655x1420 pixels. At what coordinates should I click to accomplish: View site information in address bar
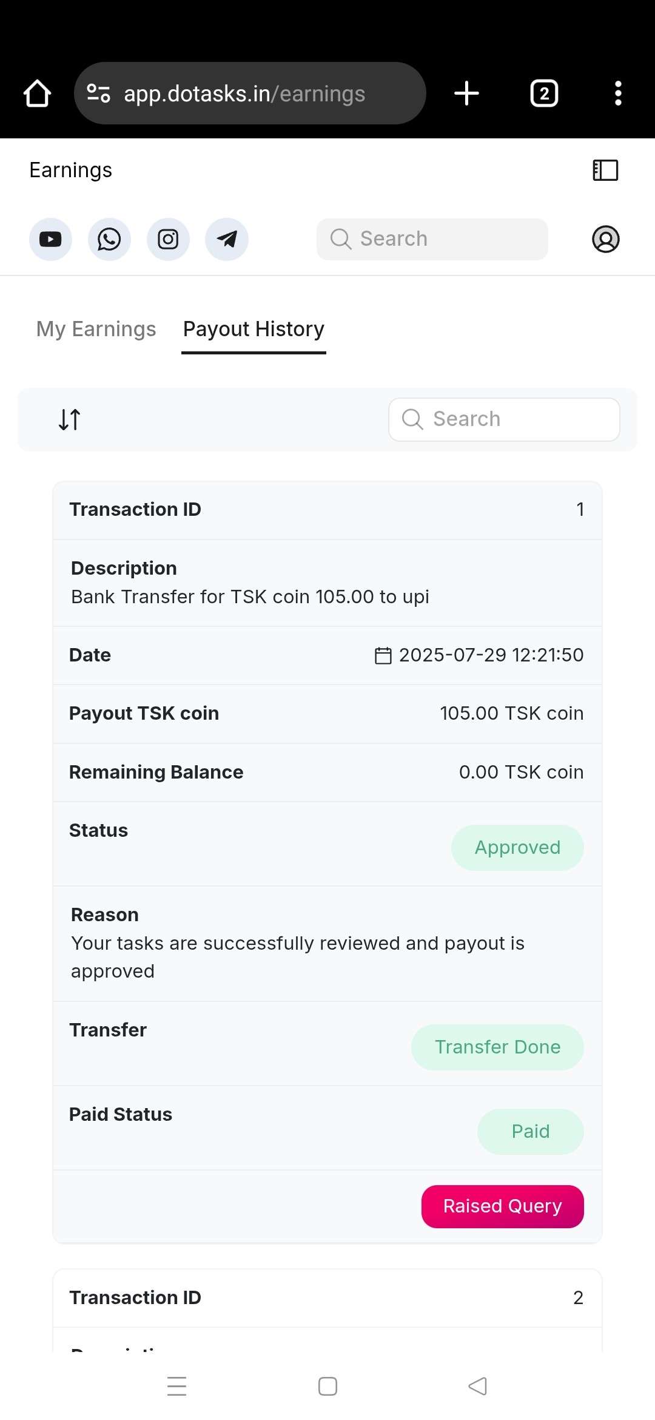[x=98, y=93]
